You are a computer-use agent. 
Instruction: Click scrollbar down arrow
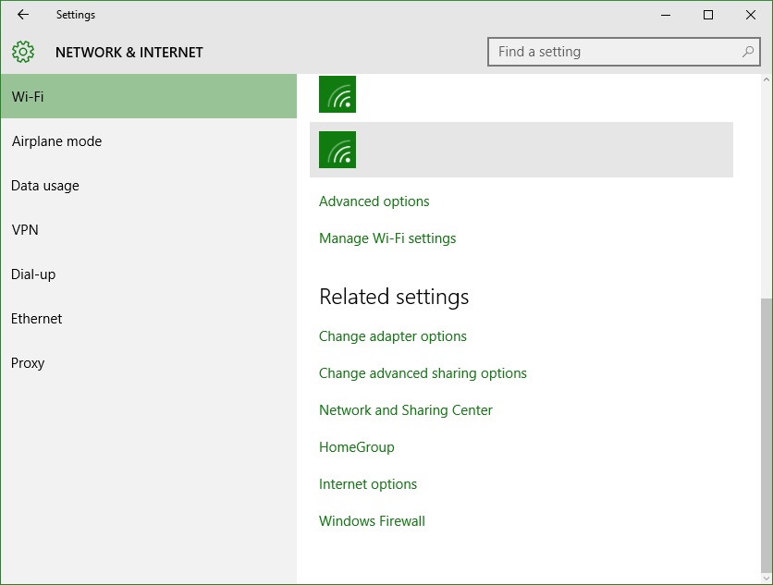pyautogui.click(x=767, y=579)
